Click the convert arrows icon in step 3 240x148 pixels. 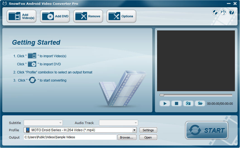point(32,80)
